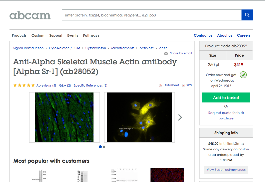This screenshot has width=265, height=182.
Task: Open the Custom menu
Action: point(38,35)
